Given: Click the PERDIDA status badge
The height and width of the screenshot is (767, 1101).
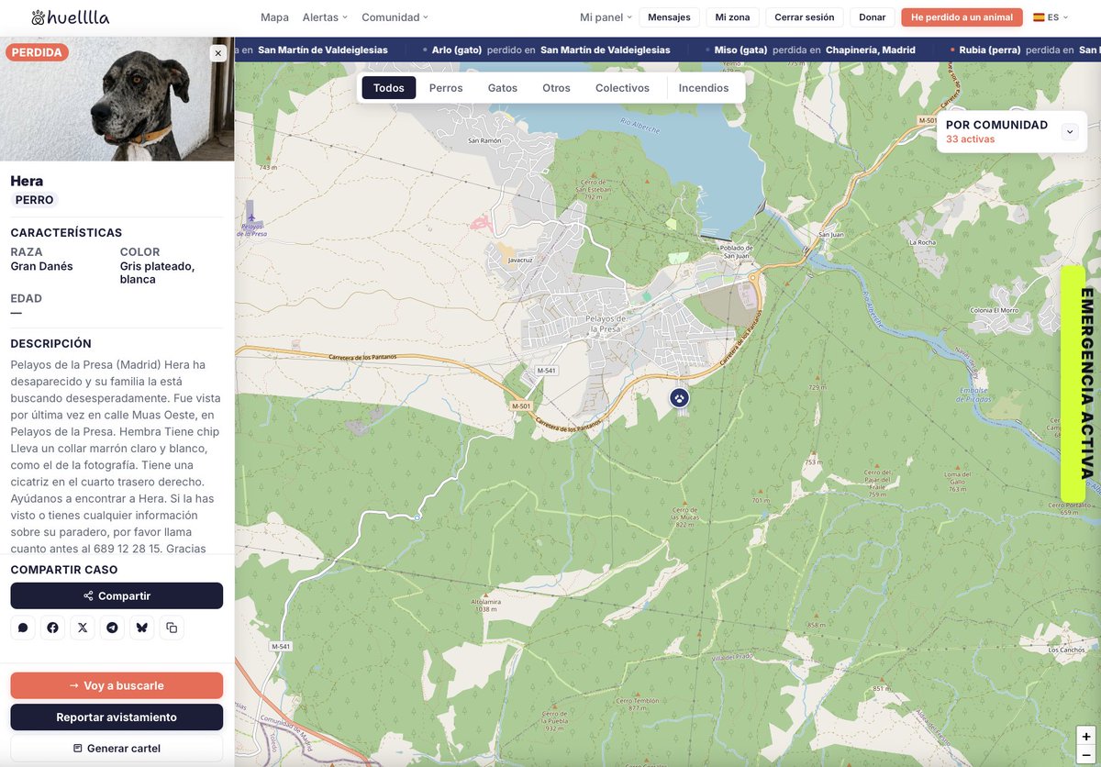Looking at the screenshot, I should (x=37, y=52).
